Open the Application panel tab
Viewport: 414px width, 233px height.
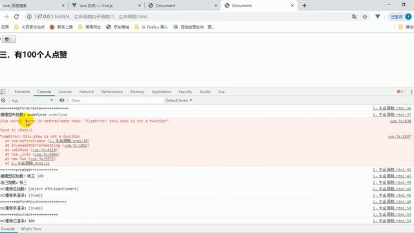coord(161,92)
